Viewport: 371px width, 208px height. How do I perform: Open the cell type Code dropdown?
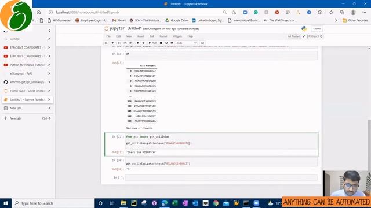pos(187,43)
